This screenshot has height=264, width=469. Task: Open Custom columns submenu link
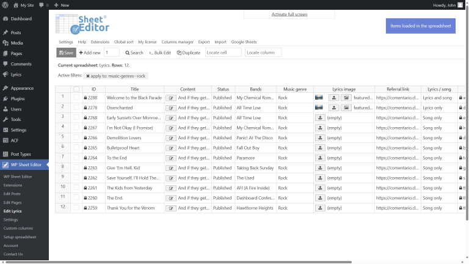18,228
